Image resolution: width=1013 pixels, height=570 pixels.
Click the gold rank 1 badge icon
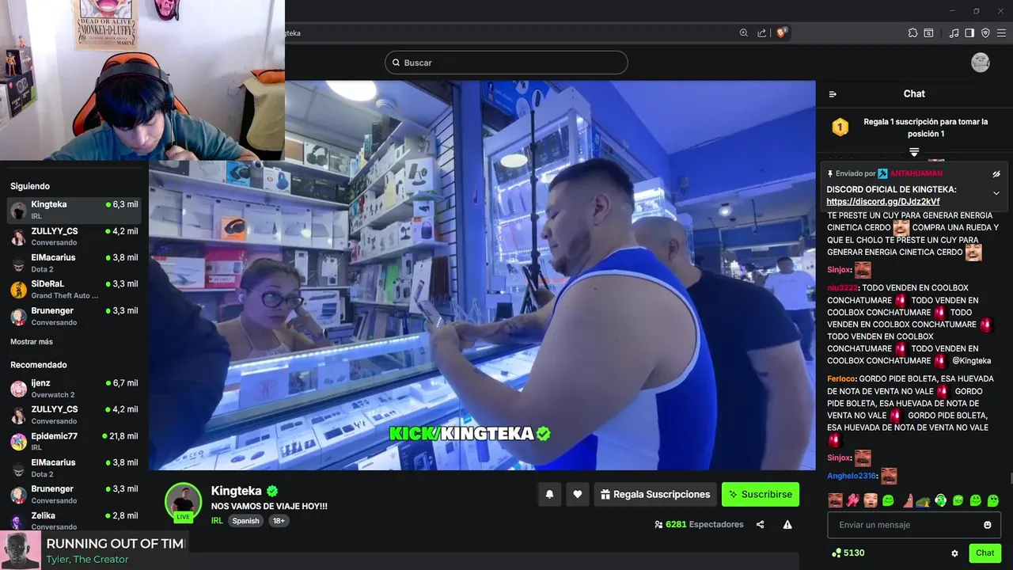(840, 127)
